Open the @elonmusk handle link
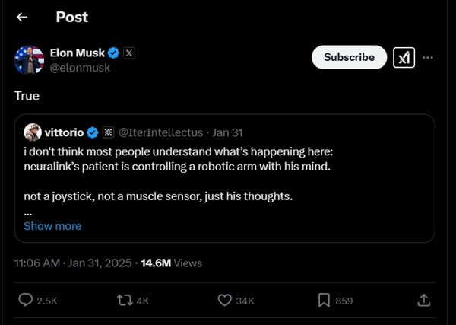This screenshot has width=456, height=325. [80, 68]
